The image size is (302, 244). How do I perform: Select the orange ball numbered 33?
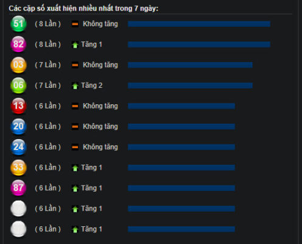click(x=18, y=168)
